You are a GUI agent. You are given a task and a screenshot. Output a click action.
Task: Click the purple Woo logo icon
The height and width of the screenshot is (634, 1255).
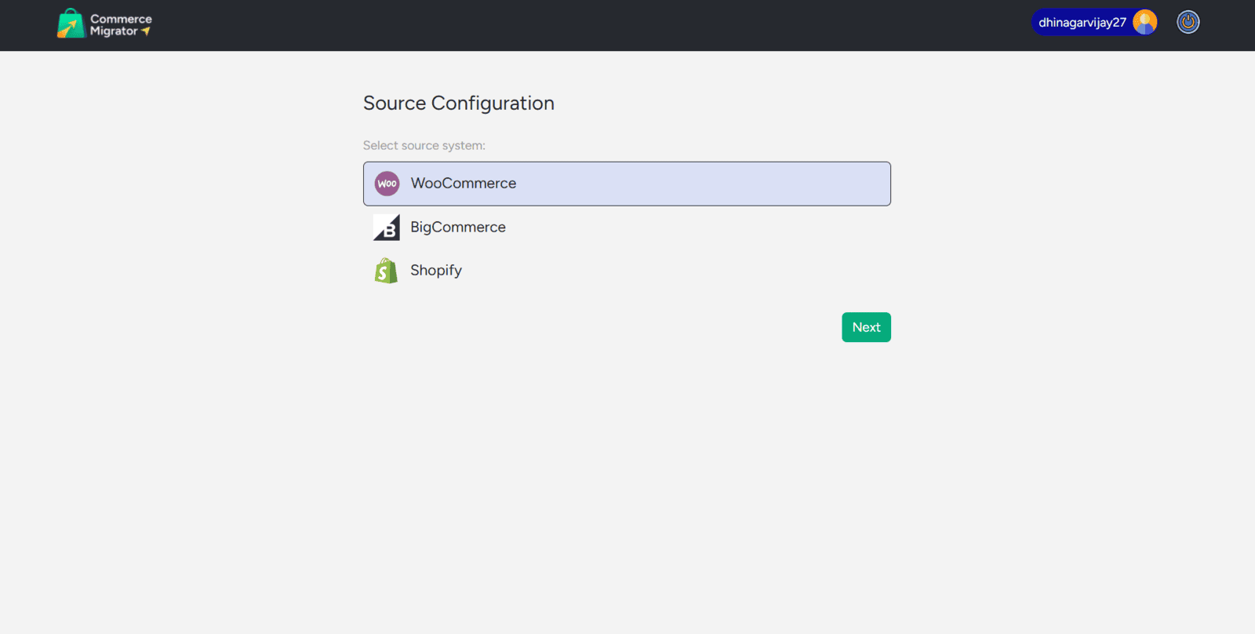click(x=387, y=184)
